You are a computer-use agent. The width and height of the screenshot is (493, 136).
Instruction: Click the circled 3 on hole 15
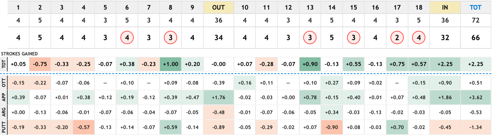[353, 38]
